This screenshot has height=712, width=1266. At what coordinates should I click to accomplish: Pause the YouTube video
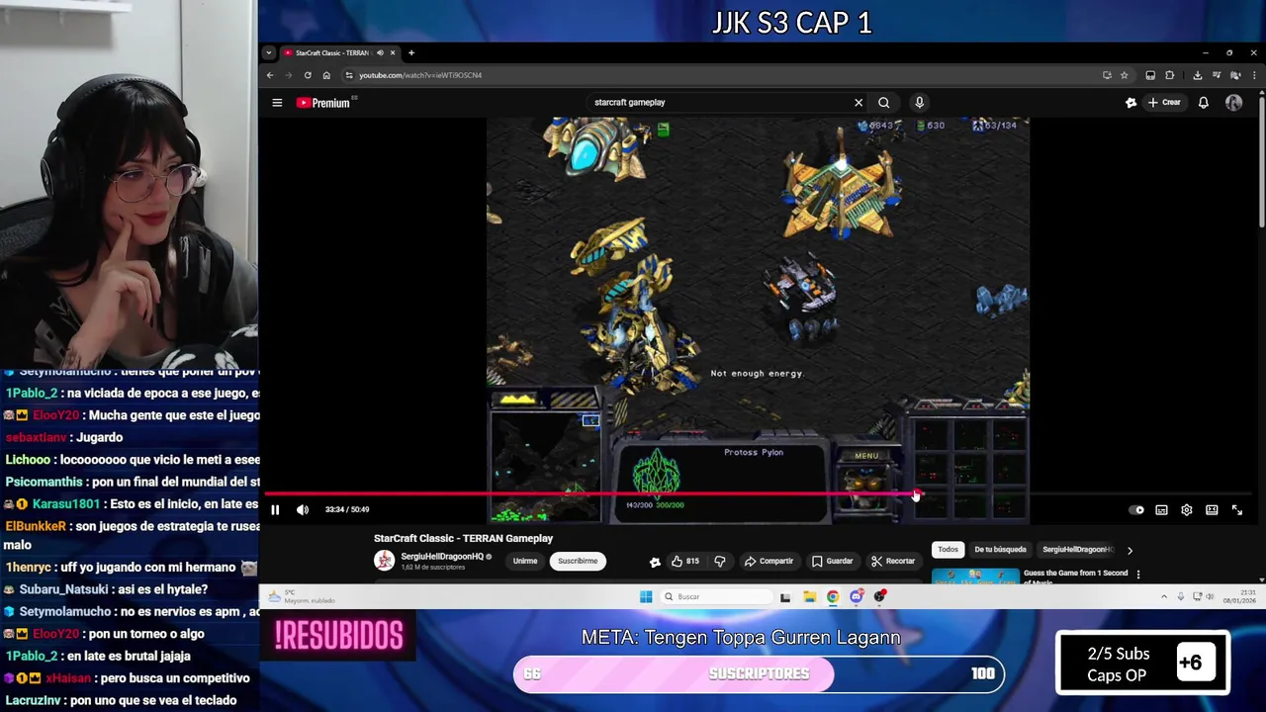click(x=275, y=510)
